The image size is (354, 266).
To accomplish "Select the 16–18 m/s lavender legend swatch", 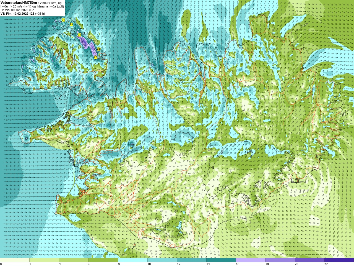I will tap(251, 260).
